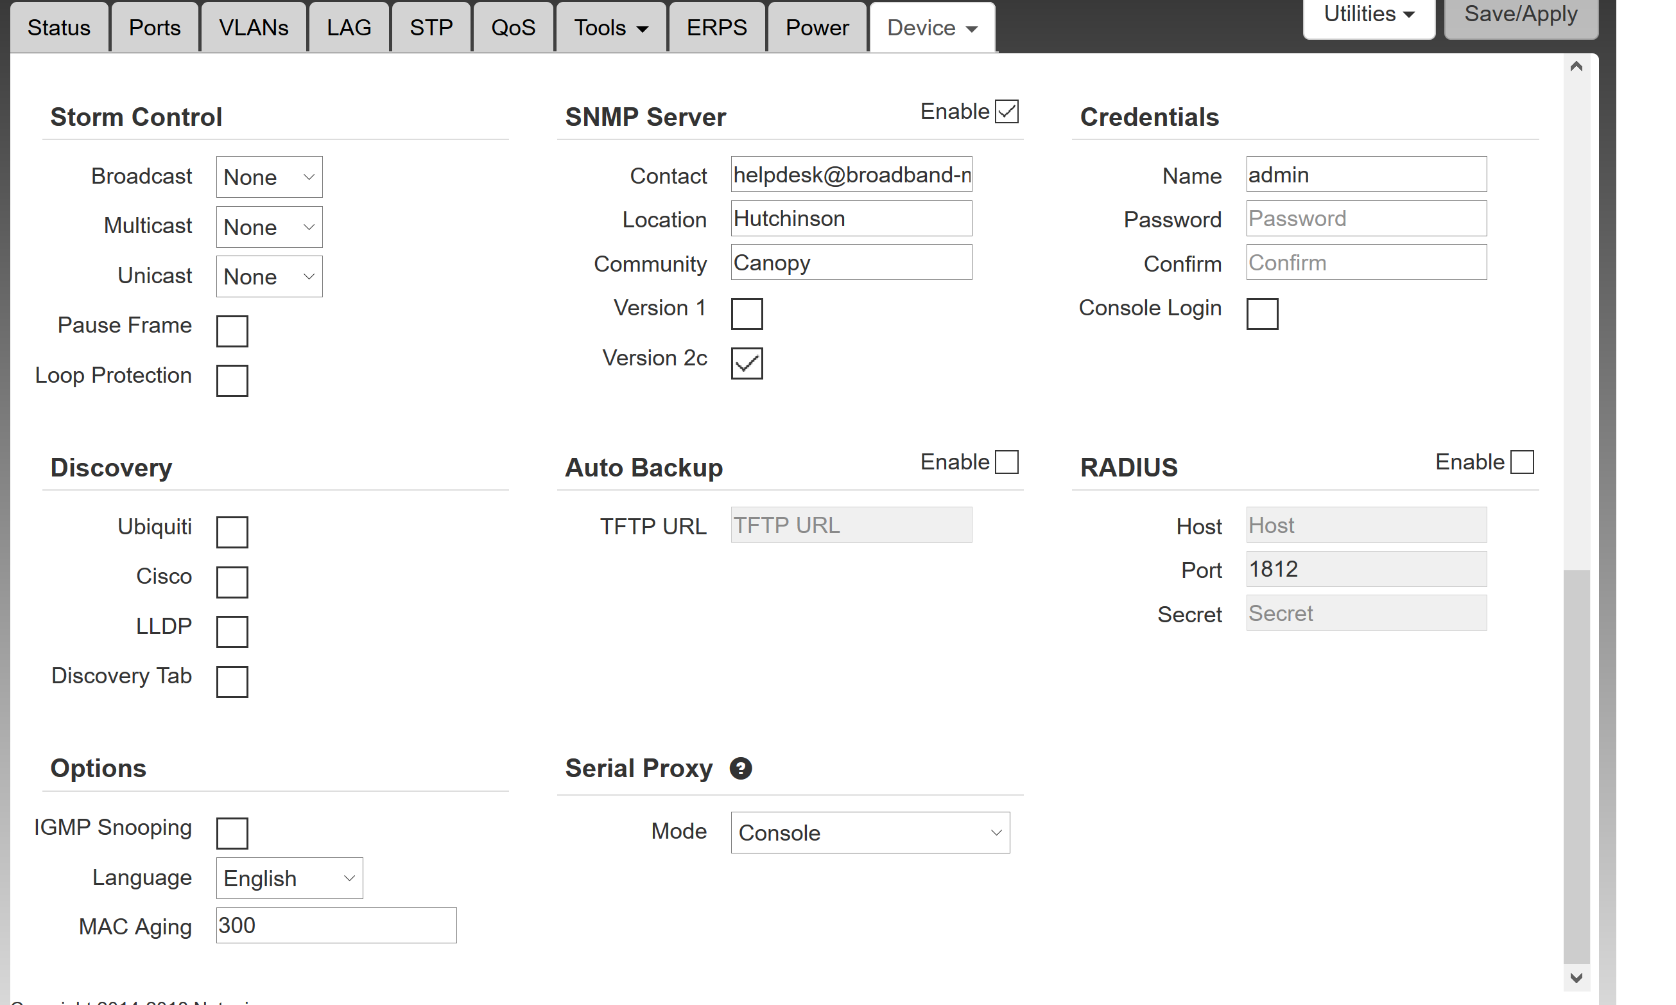Uncheck SNMP Version 2c checkbox
Viewport: 1676px width, 1005px height.
[x=747, y=363]
